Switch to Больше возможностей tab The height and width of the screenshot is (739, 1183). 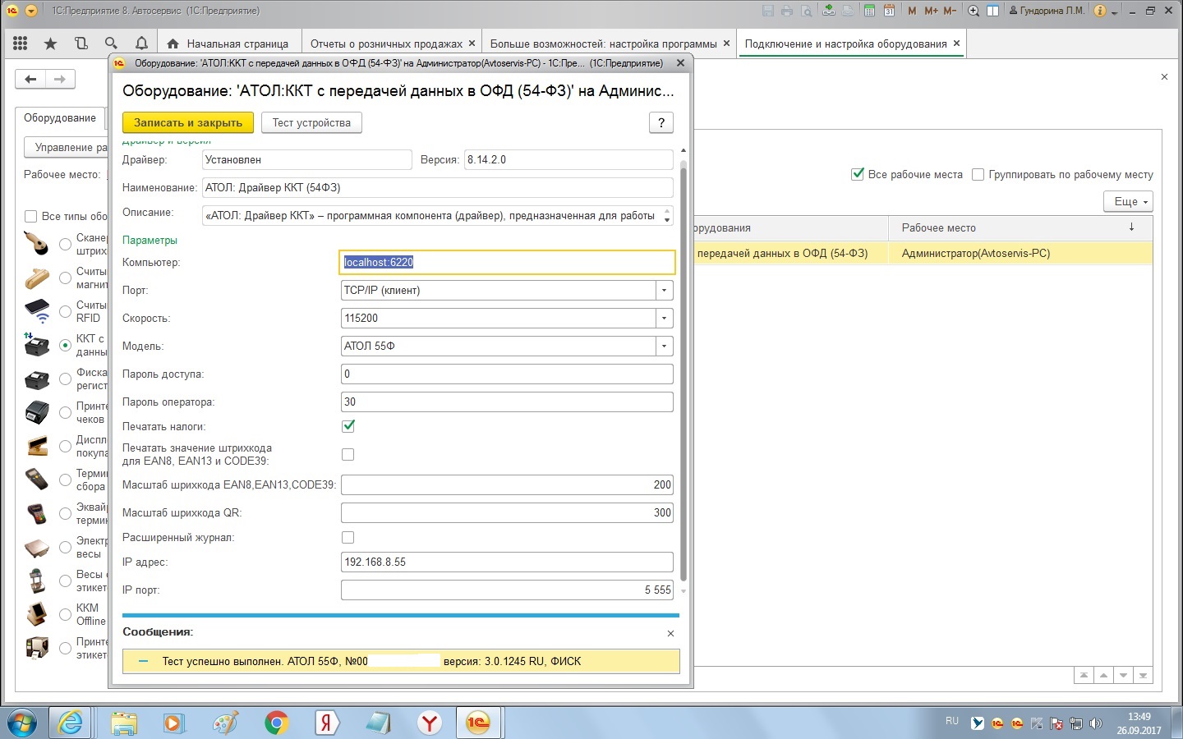(x=603, y=44)
